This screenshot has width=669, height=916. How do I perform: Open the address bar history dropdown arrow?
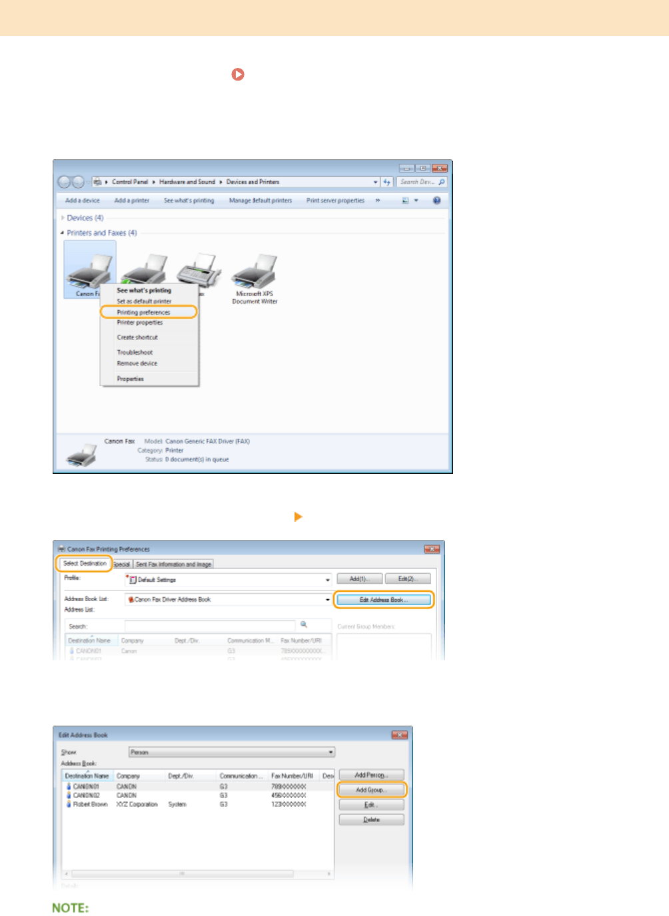(x=376, y=182)
